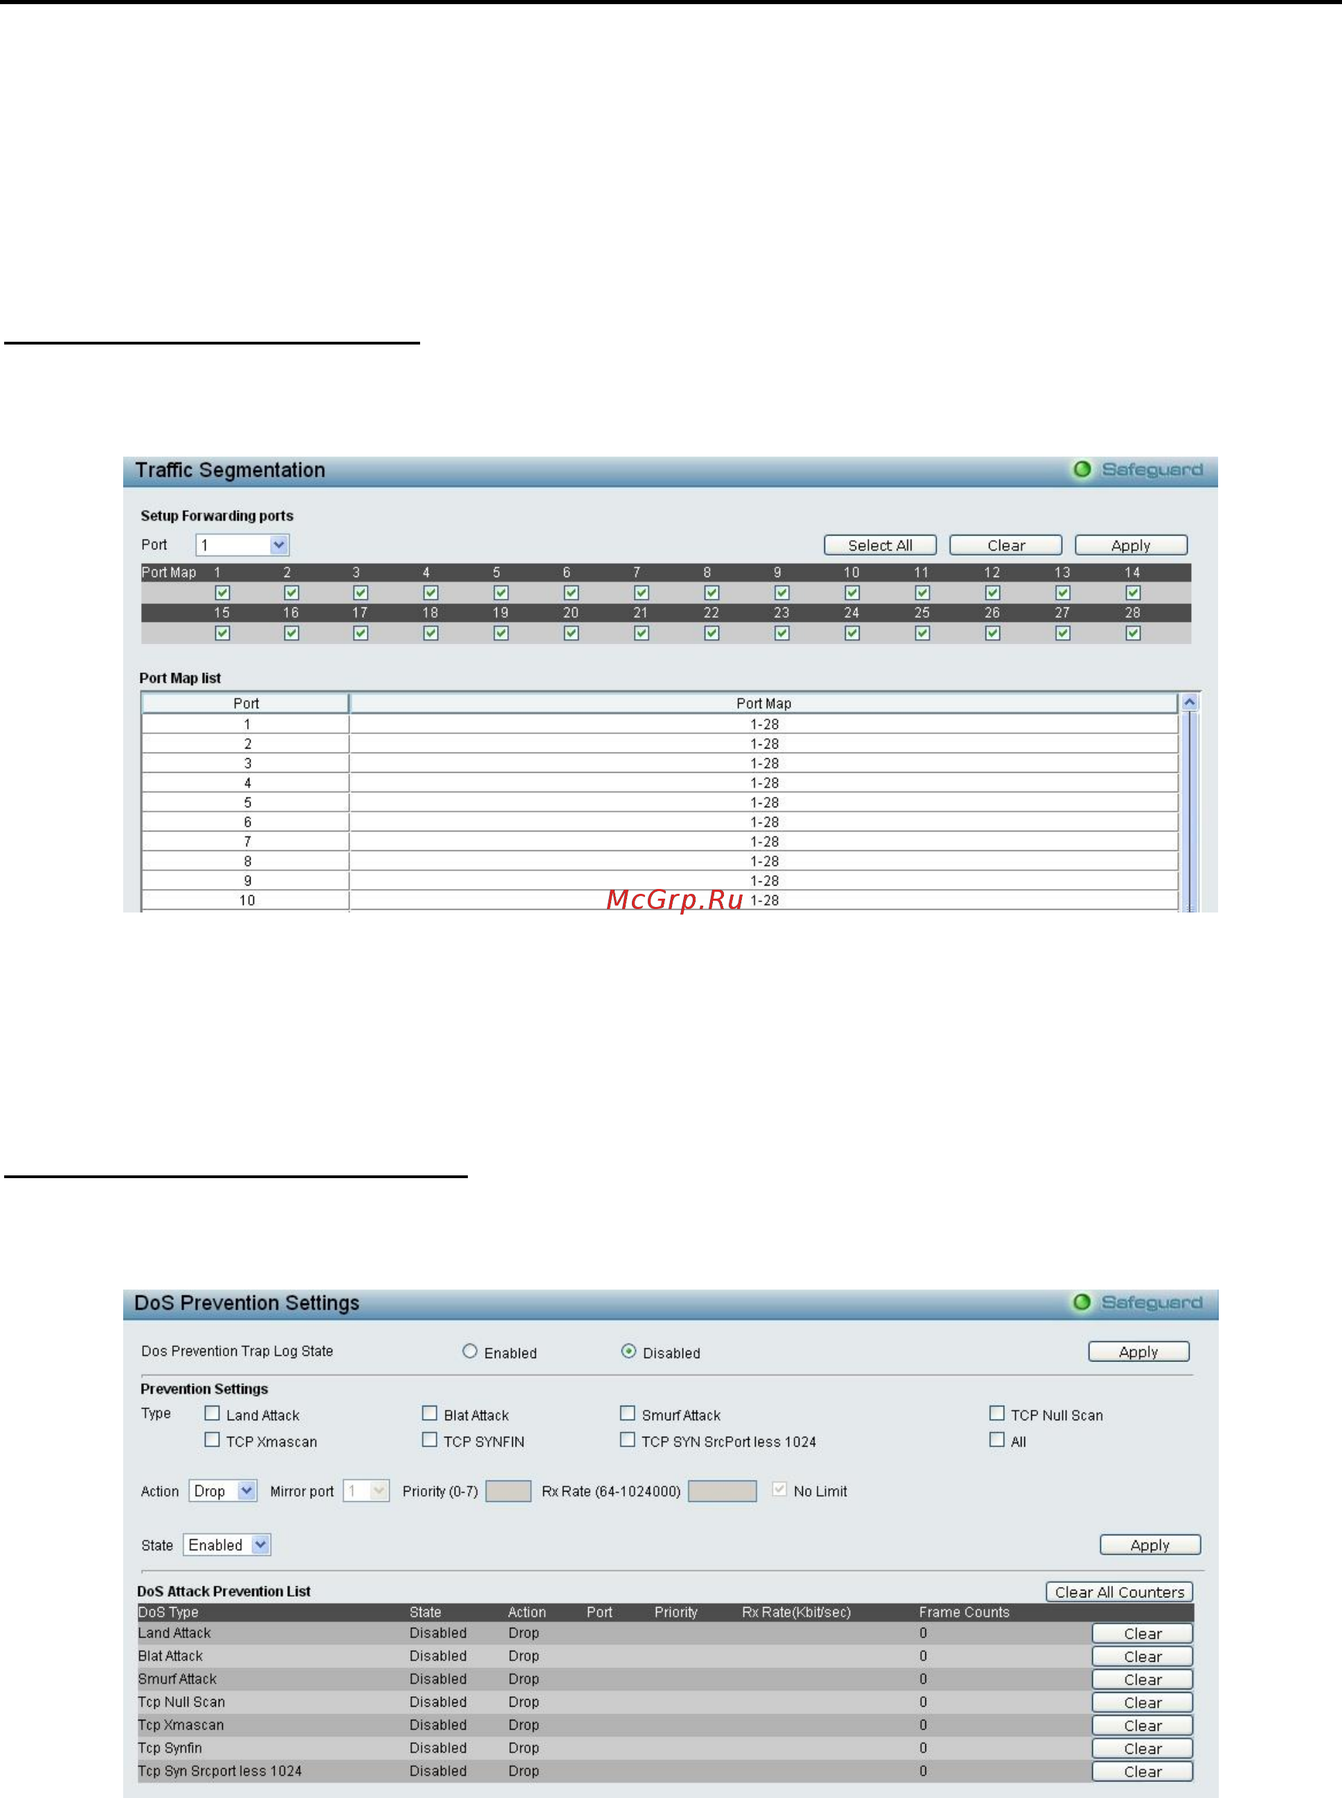Check the Blat Attack type checkbox
Screen dimensions: 1342x1798
tap(430, 1413)
